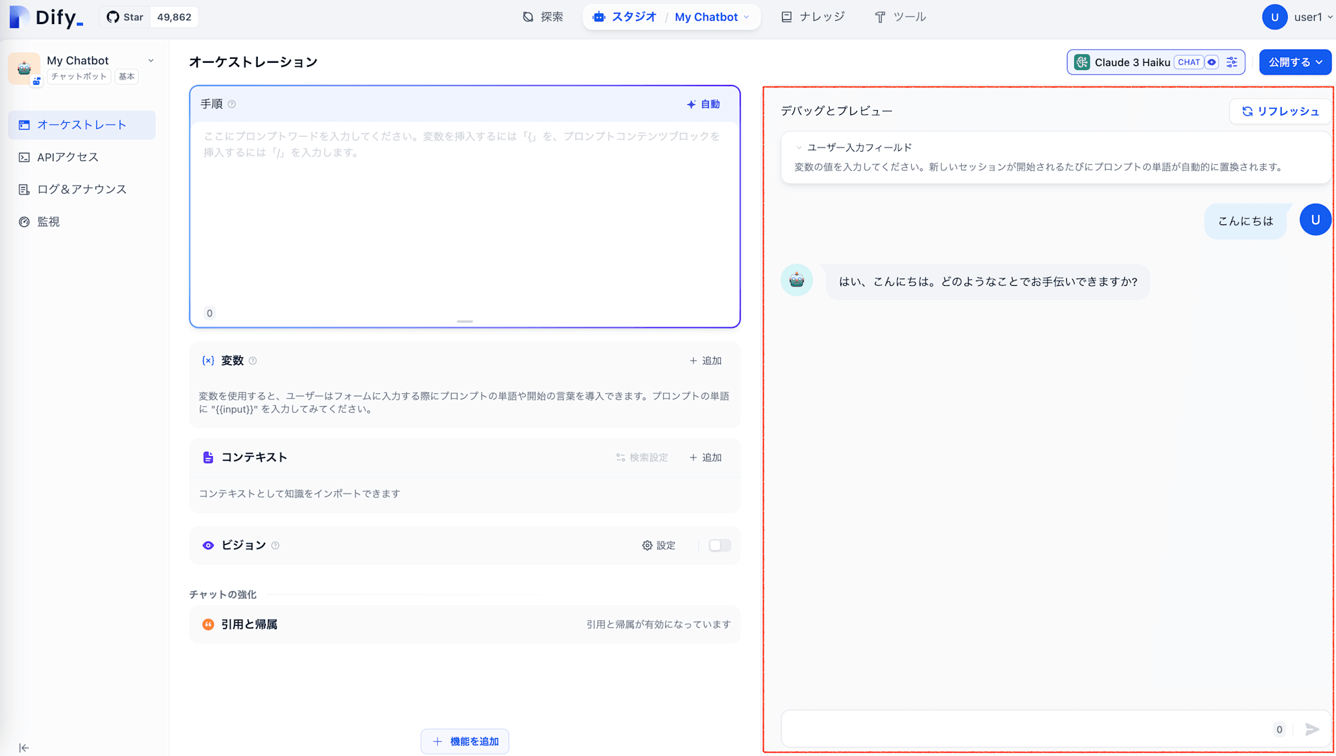Open the 公開する publish dropdown
The image size is (1336, 756).
click(1295, 62)
